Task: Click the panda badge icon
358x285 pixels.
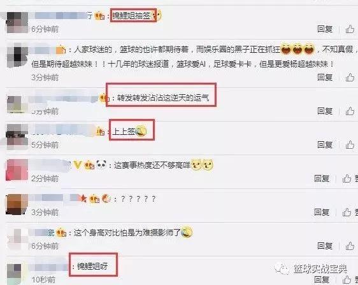Action: pos(101,164)
